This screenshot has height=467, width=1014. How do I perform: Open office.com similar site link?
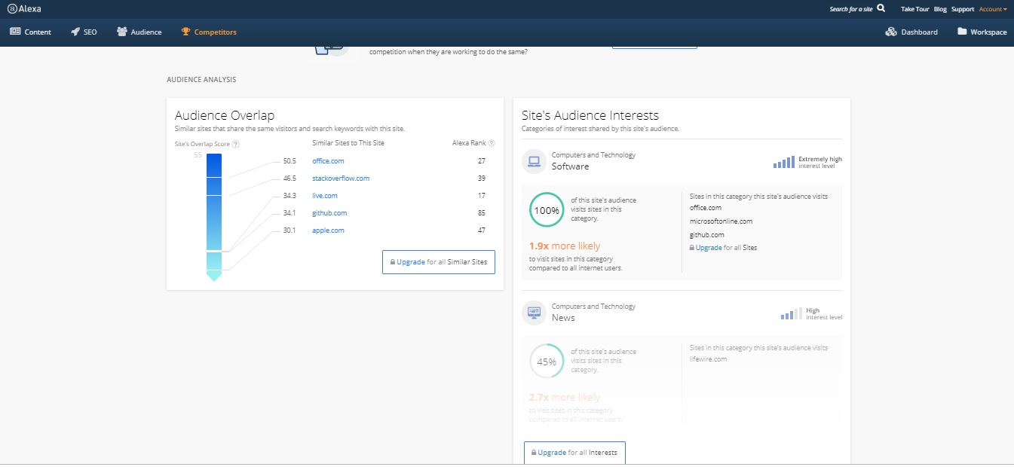(328, 161)
